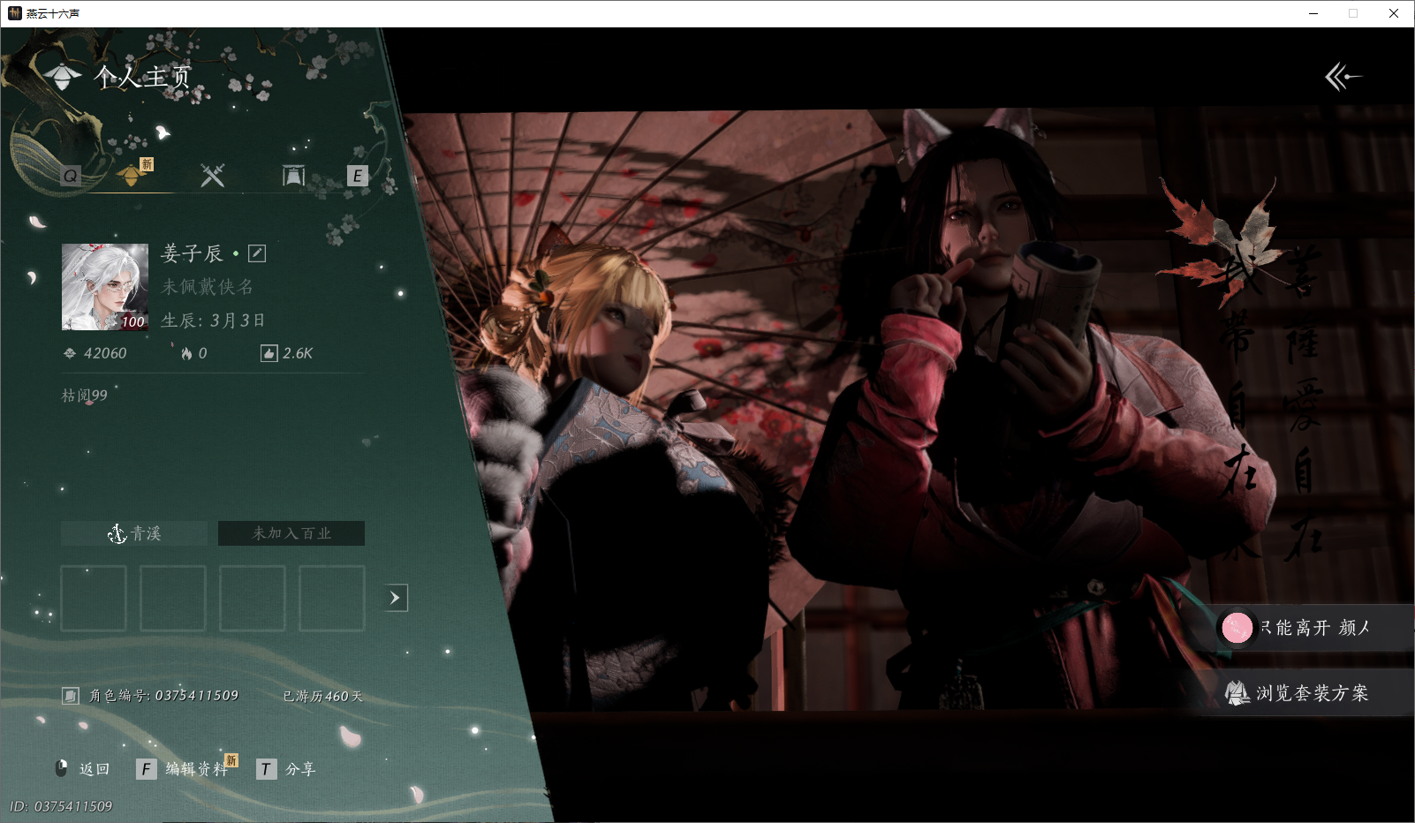Click the 青溪 sect button
1415x823 pixels.
pos(134,533)
